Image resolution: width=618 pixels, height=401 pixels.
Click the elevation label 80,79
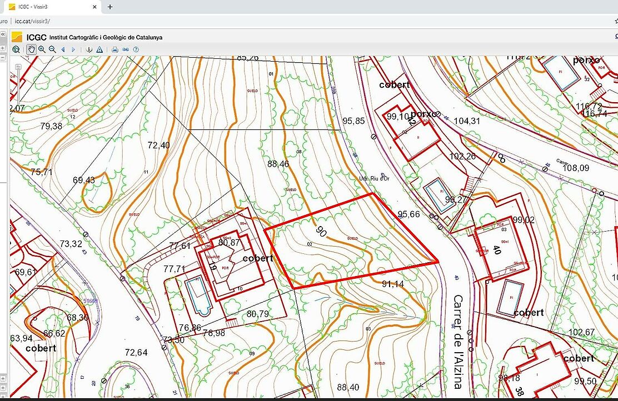point(258,314)
